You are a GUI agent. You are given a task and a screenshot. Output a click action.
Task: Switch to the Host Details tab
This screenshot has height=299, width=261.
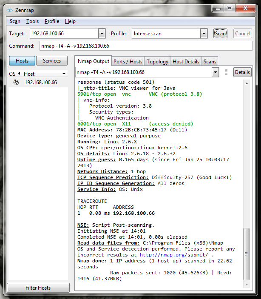(186, 62)
